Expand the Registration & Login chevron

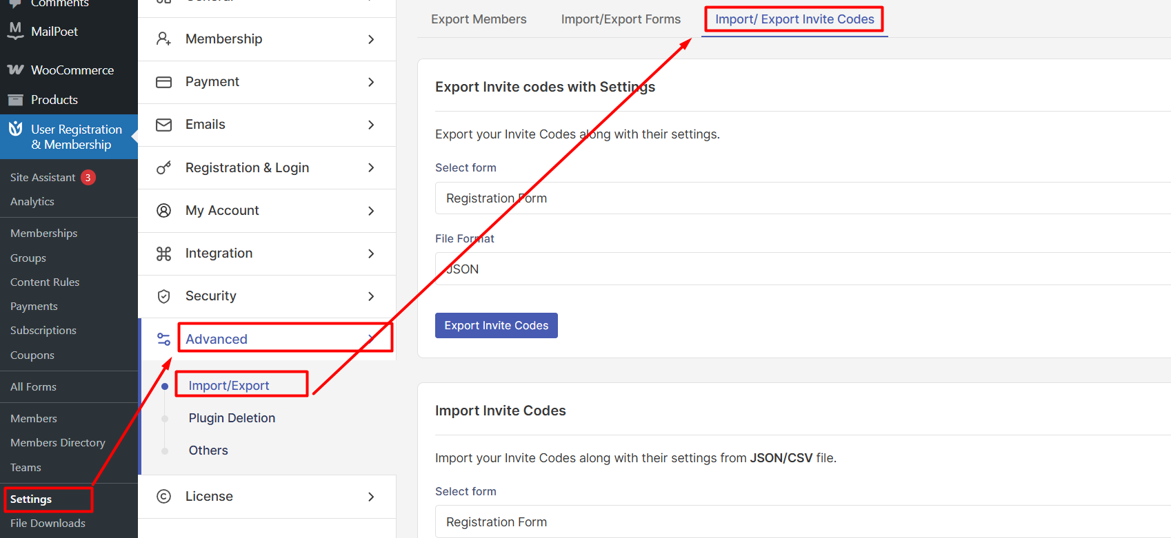tap(371, 167)
